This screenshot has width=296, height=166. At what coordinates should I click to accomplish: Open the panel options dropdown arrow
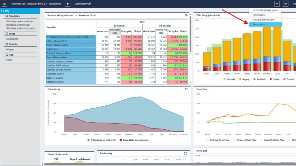pyautogui.click(x=277, y=4)
